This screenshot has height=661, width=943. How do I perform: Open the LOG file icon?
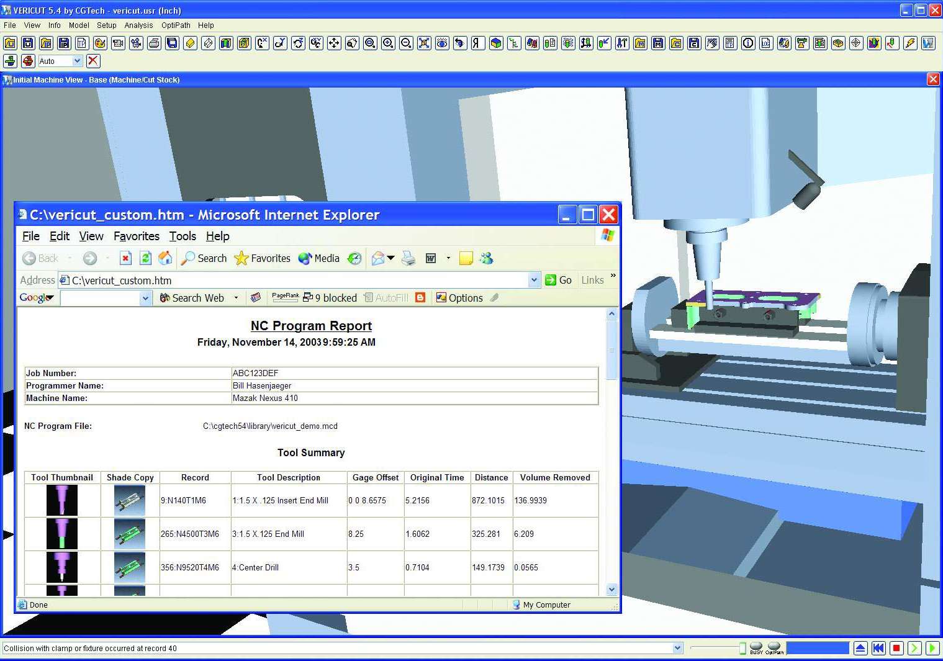point(766,43)
